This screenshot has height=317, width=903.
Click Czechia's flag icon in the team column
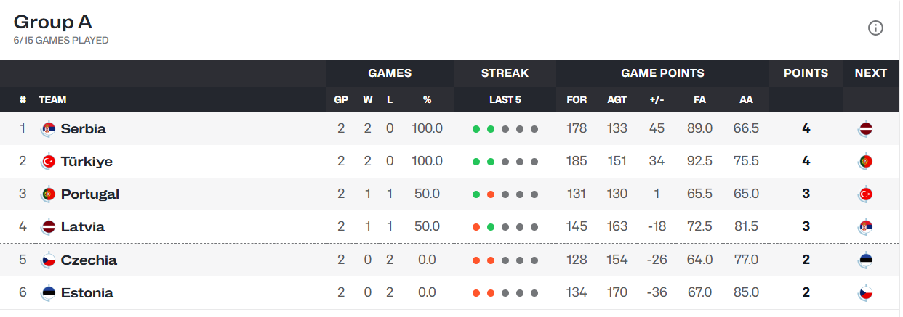48,260
